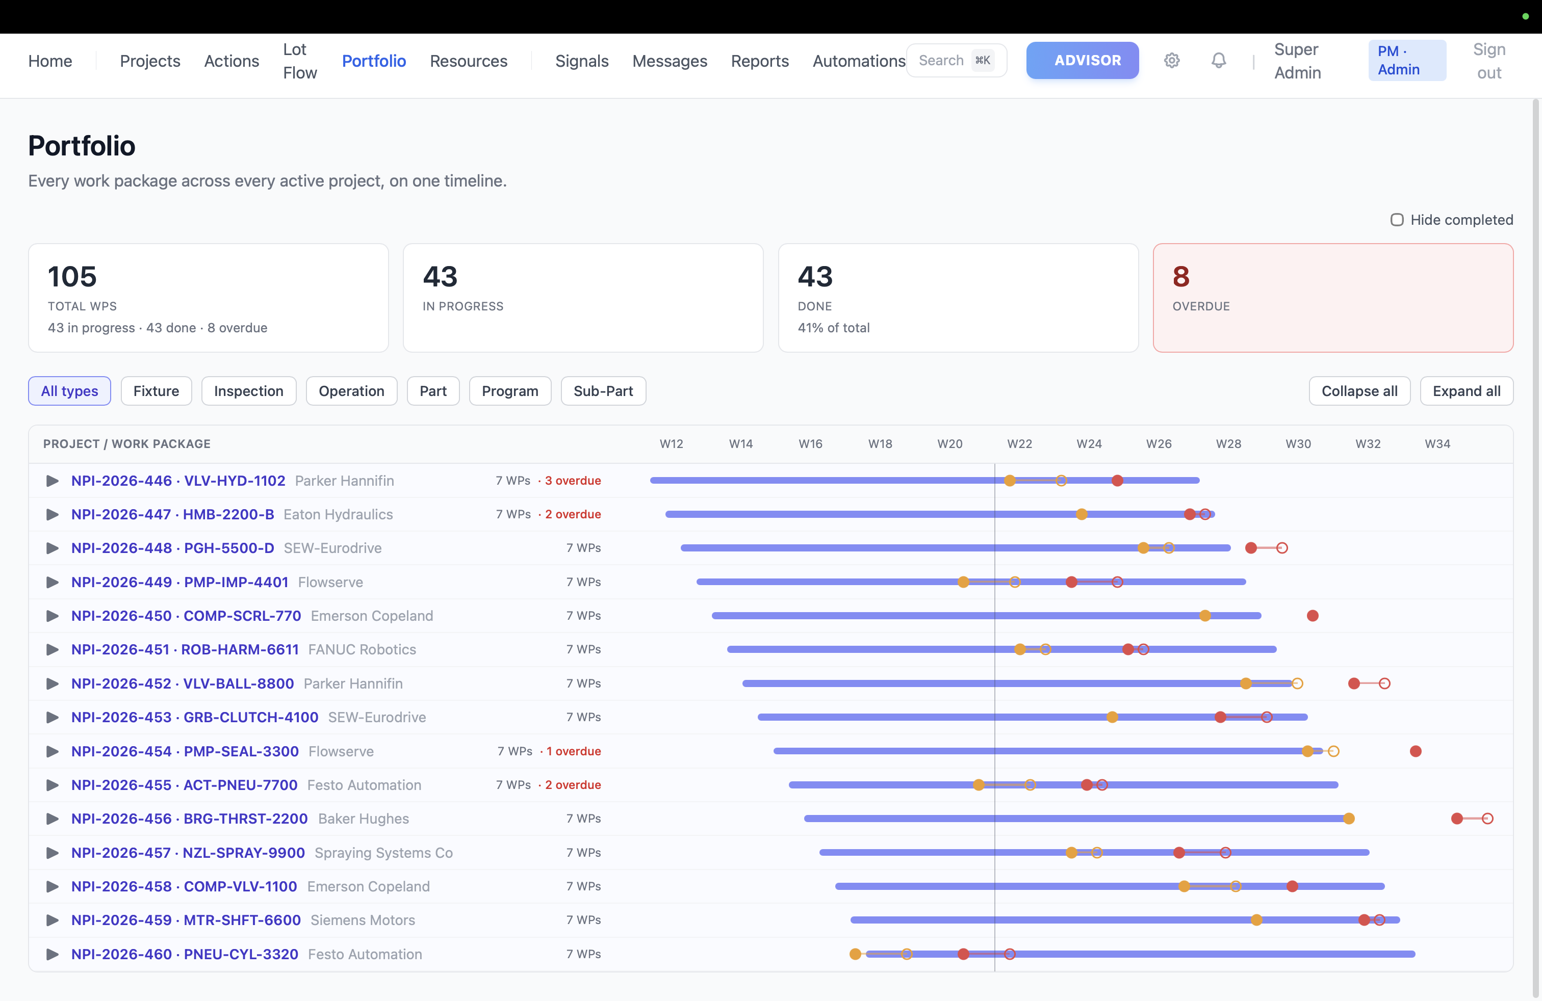Click orange milestone dot on NPI-2026-456 timeline
The height and width of the screenshot is (1001, 1542).
pyautogui.click(x=1349, y=819)
